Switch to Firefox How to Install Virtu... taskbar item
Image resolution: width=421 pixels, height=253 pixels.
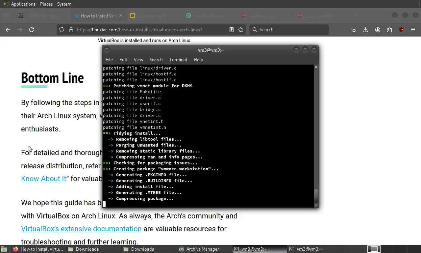38,249
